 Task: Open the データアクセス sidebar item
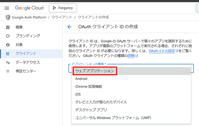coord(32,62)
